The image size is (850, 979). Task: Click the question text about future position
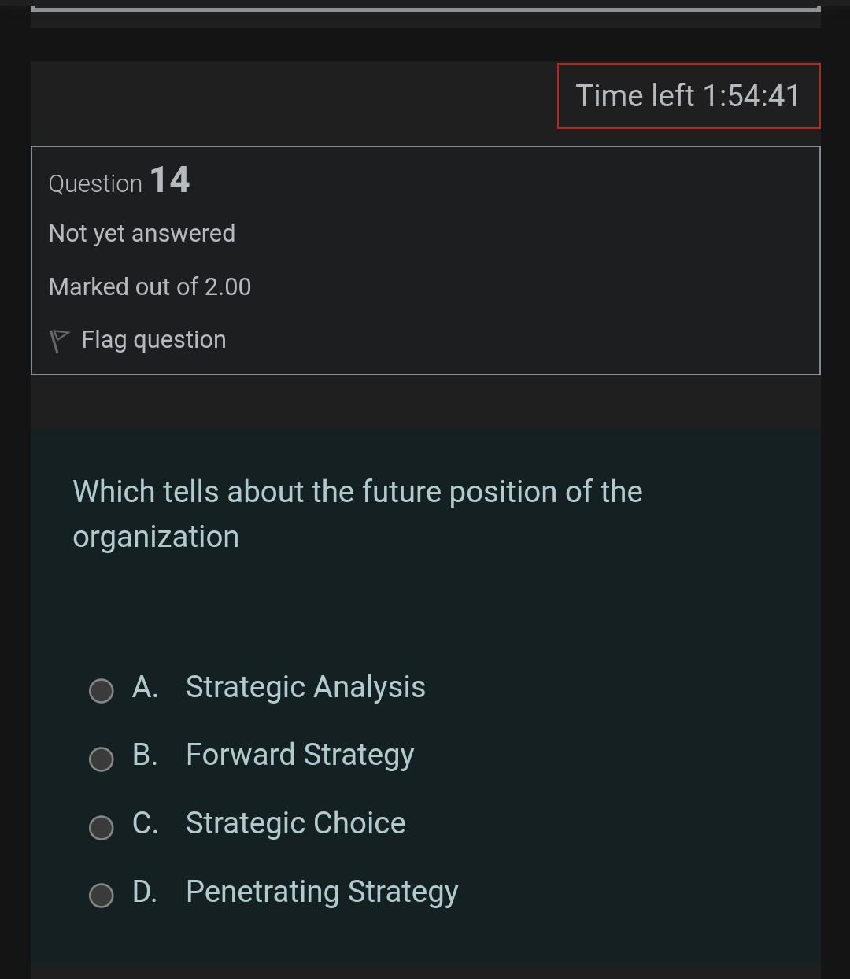point(357,513)
